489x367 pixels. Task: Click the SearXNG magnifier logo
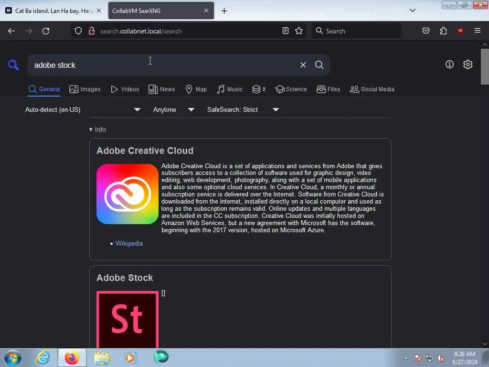13,65
